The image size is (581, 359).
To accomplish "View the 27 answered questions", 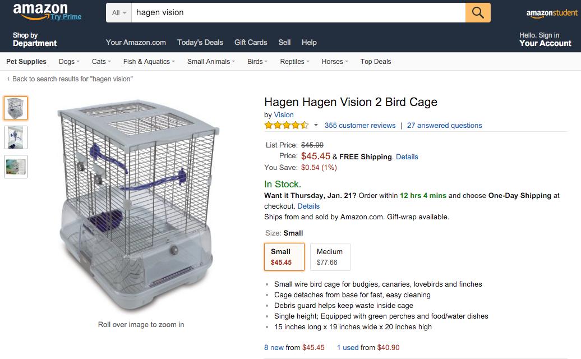I will 445,125.
